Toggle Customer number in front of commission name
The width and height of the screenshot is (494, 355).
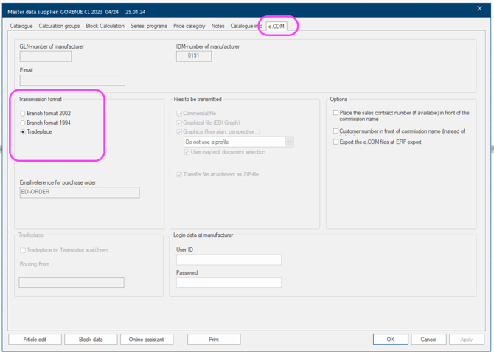[335, 131]
